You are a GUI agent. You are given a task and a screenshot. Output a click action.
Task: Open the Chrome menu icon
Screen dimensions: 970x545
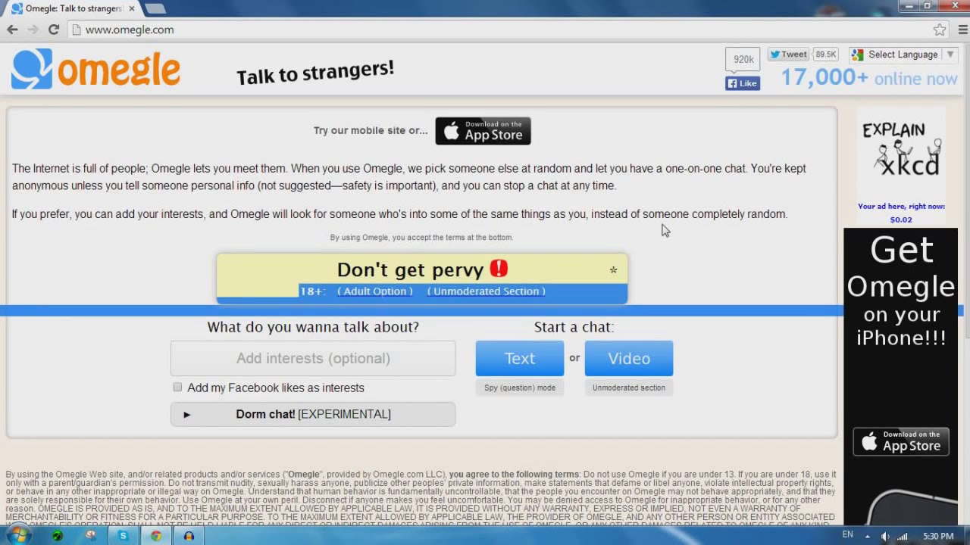(x=963, y=30)
